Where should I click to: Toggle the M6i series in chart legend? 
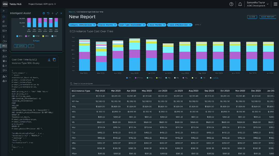[x=168, y=78]
